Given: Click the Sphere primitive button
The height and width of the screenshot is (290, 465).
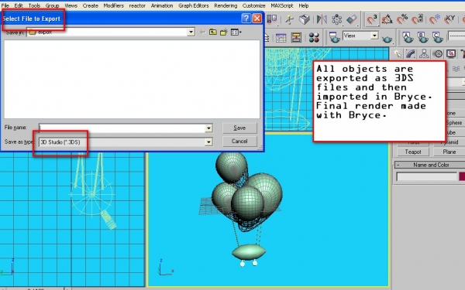Looking at the screenshot, I should 454,123.
